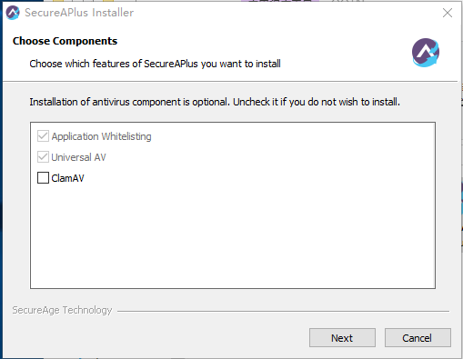Click the grey footer area left of Next
463x359 pixels.
[x=156, y=338]
